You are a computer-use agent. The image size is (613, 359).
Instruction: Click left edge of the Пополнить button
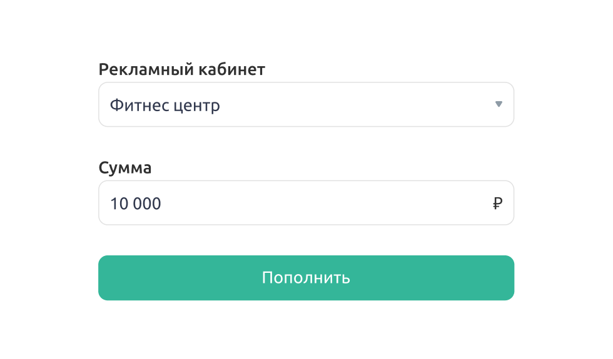(x=106, y=278)
